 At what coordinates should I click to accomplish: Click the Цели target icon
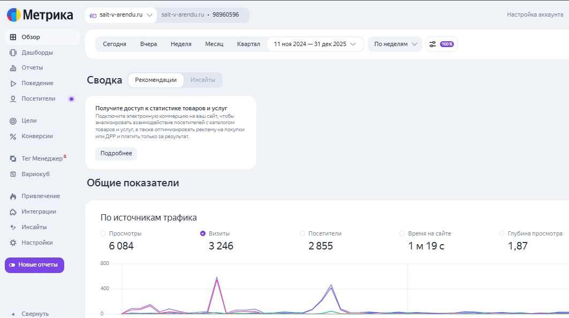point(13,121)
